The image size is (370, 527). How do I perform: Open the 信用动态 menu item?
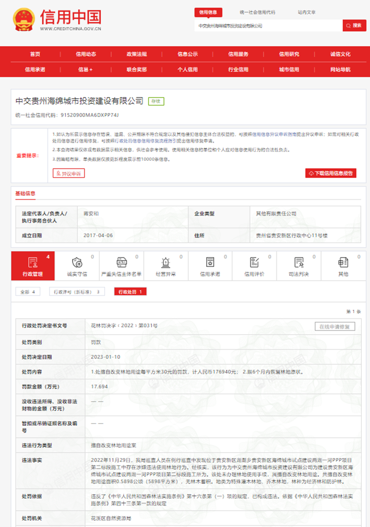coord(86,54)
